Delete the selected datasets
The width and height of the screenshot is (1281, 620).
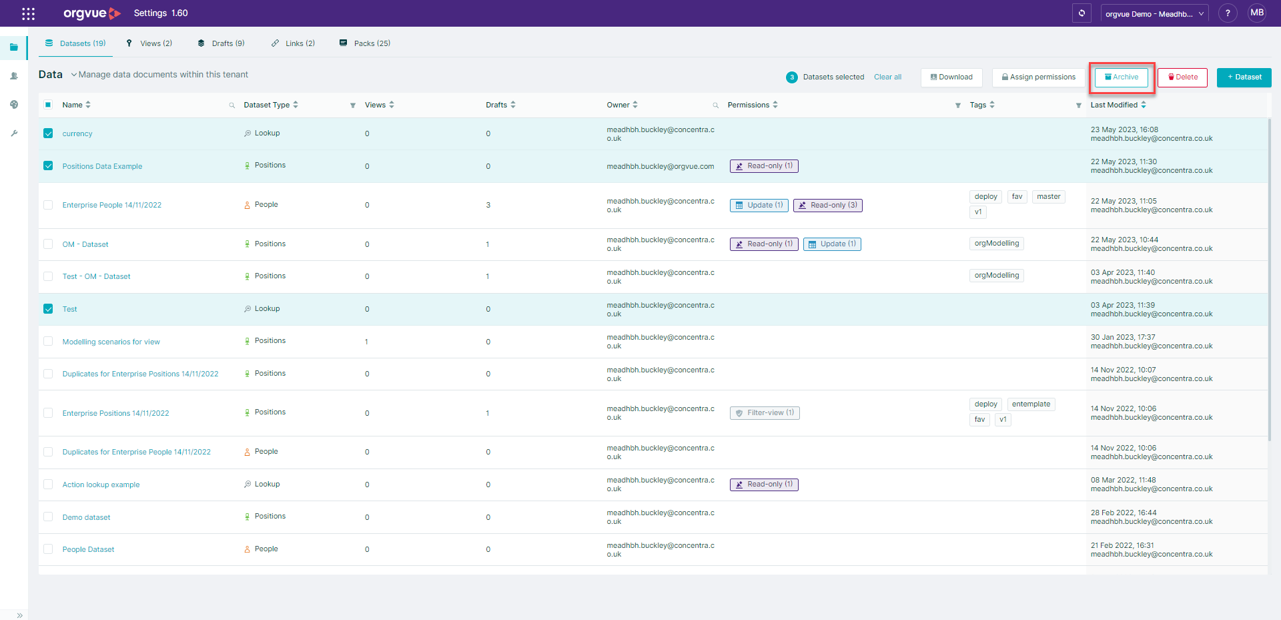(x=1182, y=77)
